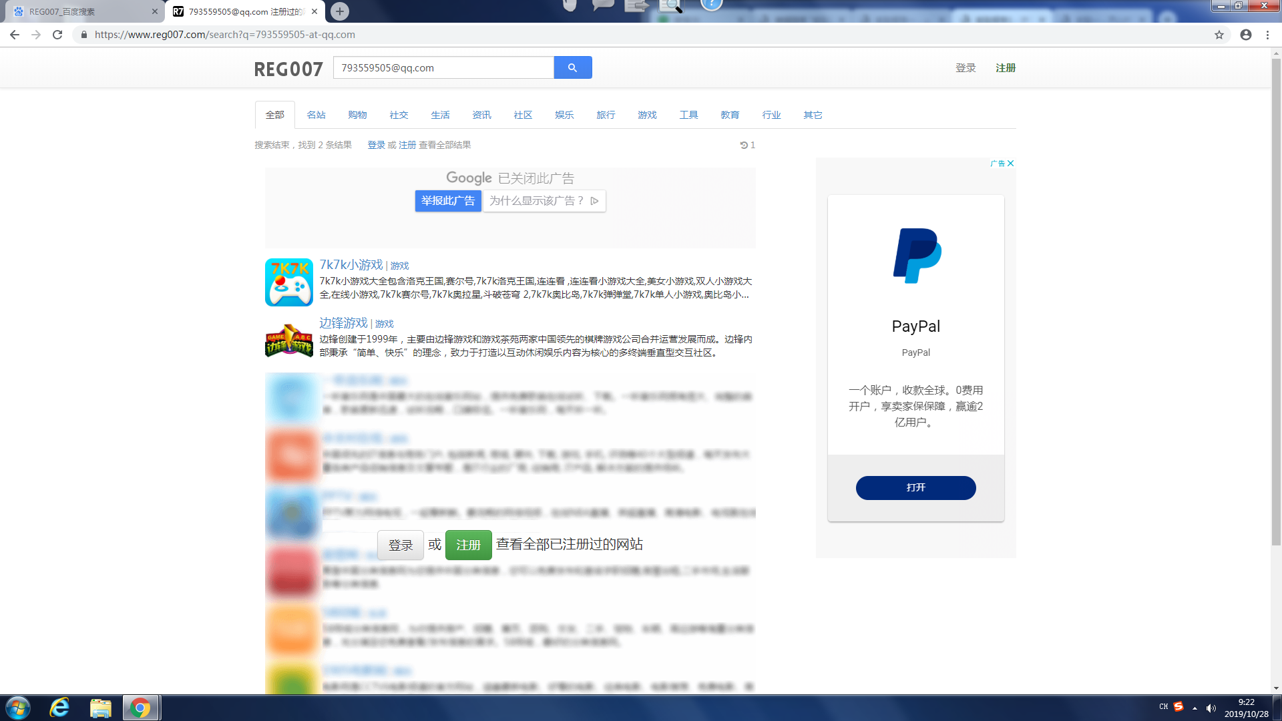This screenshot has width=1282, height=721.
Task: Click the email search input field
Action: tap(443, 67)
